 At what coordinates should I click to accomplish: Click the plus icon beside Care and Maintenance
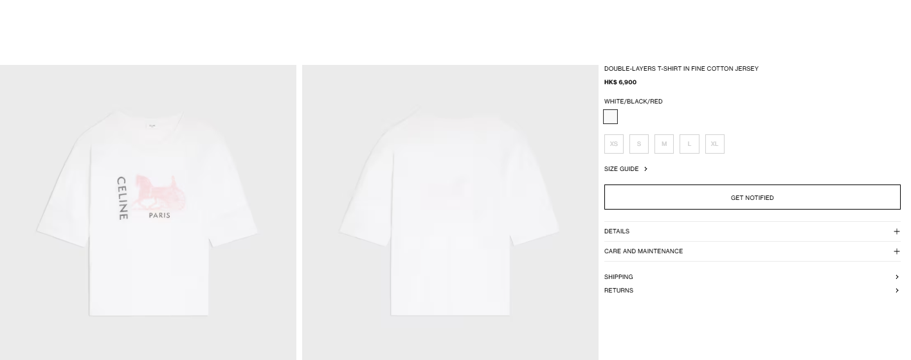896,251
